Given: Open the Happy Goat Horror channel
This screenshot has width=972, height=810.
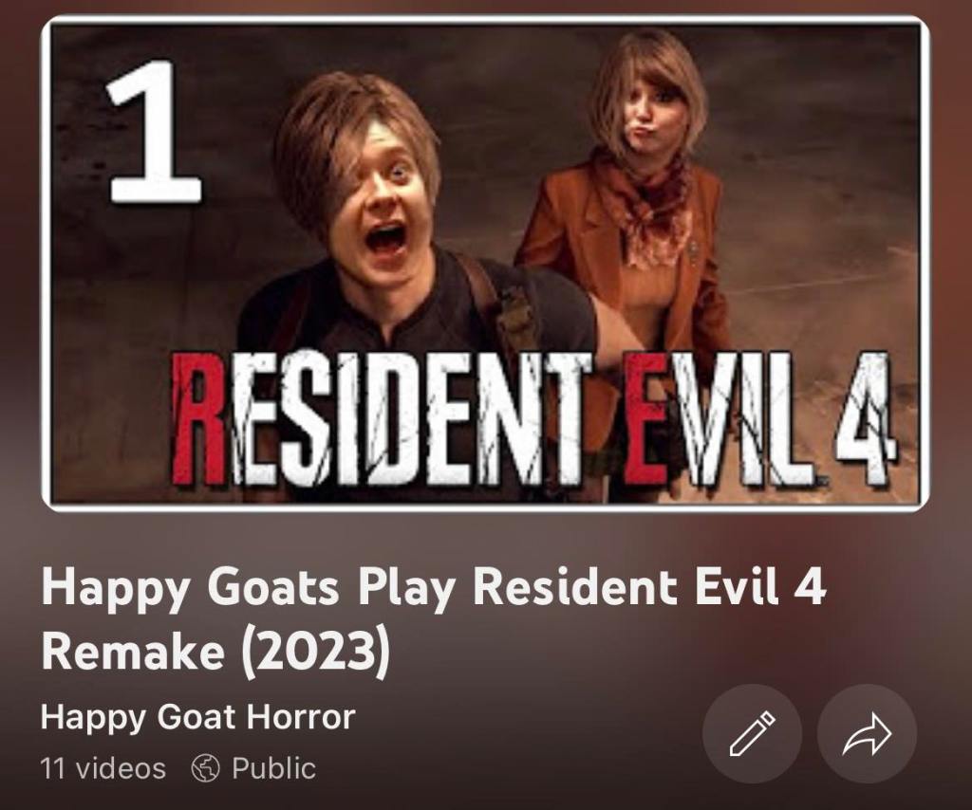Looking at the screenshot, I should coord(197,717).
